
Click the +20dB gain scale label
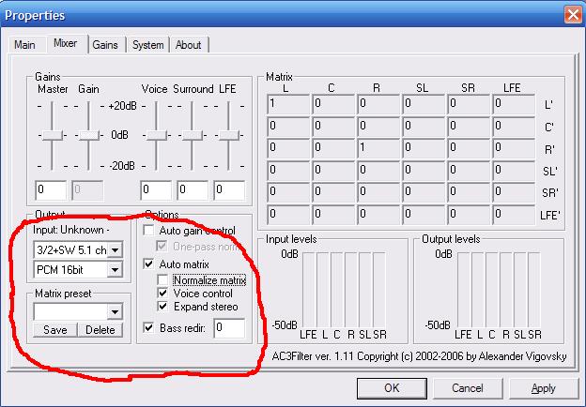[123, 106]
